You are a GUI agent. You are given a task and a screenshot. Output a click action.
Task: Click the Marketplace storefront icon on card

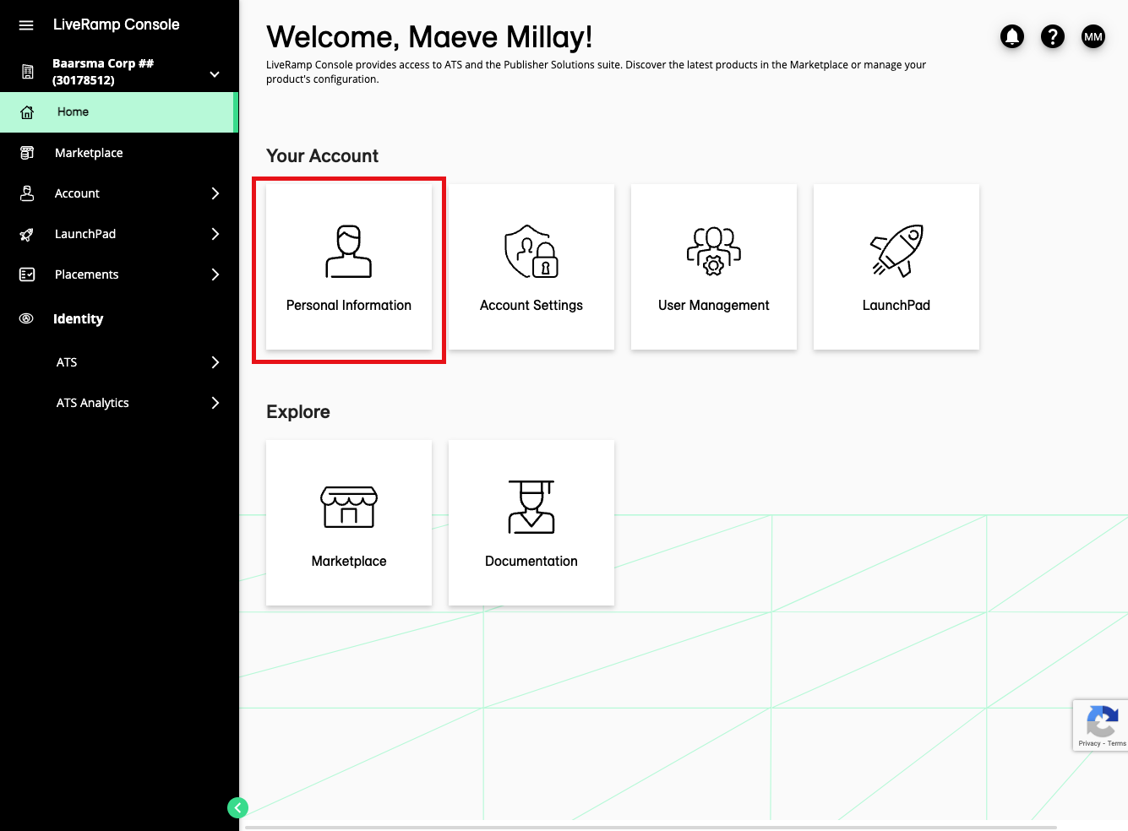(349, 507)
